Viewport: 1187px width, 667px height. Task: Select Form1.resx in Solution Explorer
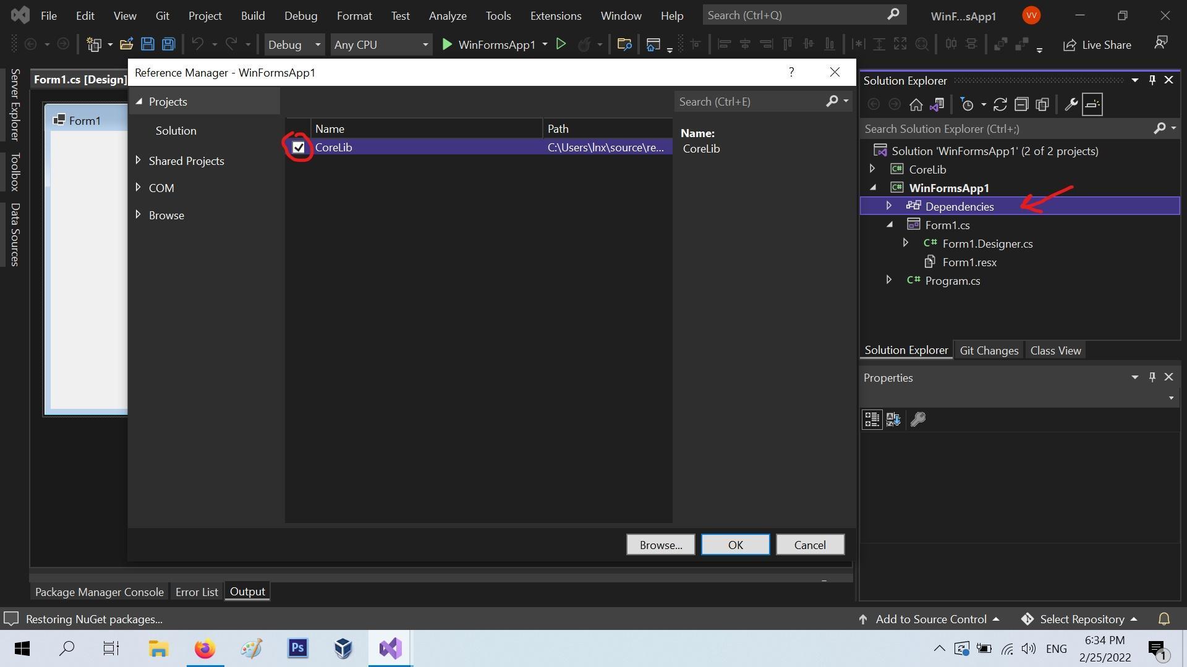click(969, 262)
